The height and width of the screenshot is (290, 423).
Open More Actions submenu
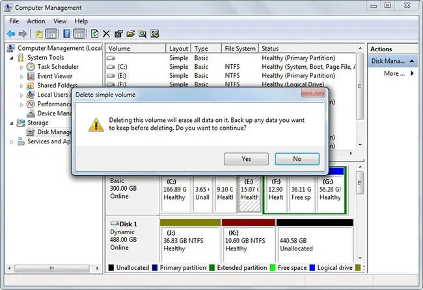click(x=399, y=73)
